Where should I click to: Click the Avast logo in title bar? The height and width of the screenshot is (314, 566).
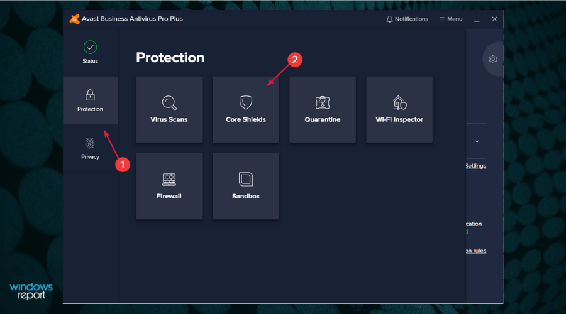[x=74, y=19]
